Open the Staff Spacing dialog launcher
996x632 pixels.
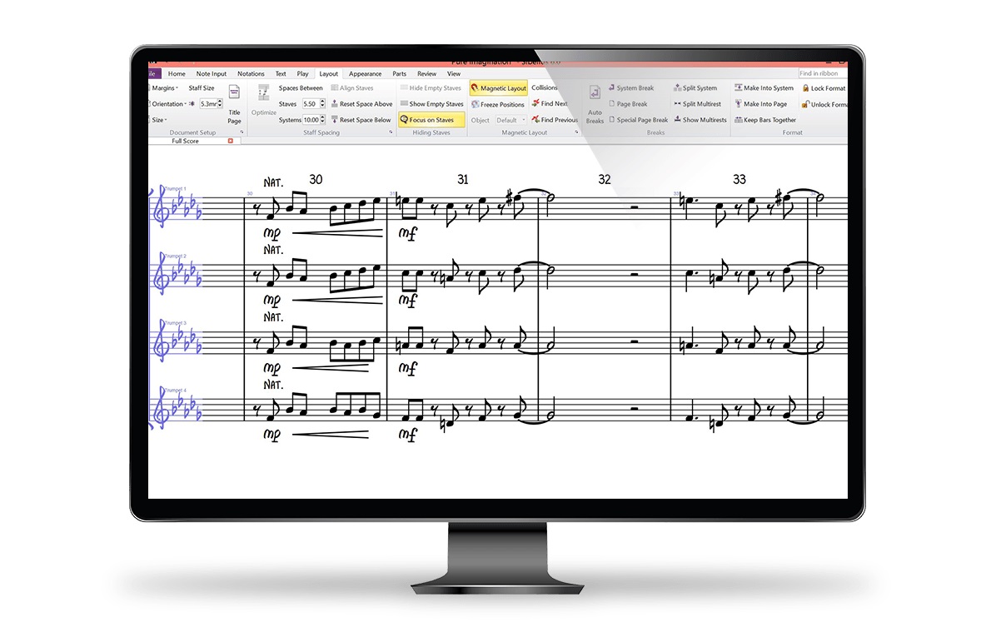pos(391,132)
